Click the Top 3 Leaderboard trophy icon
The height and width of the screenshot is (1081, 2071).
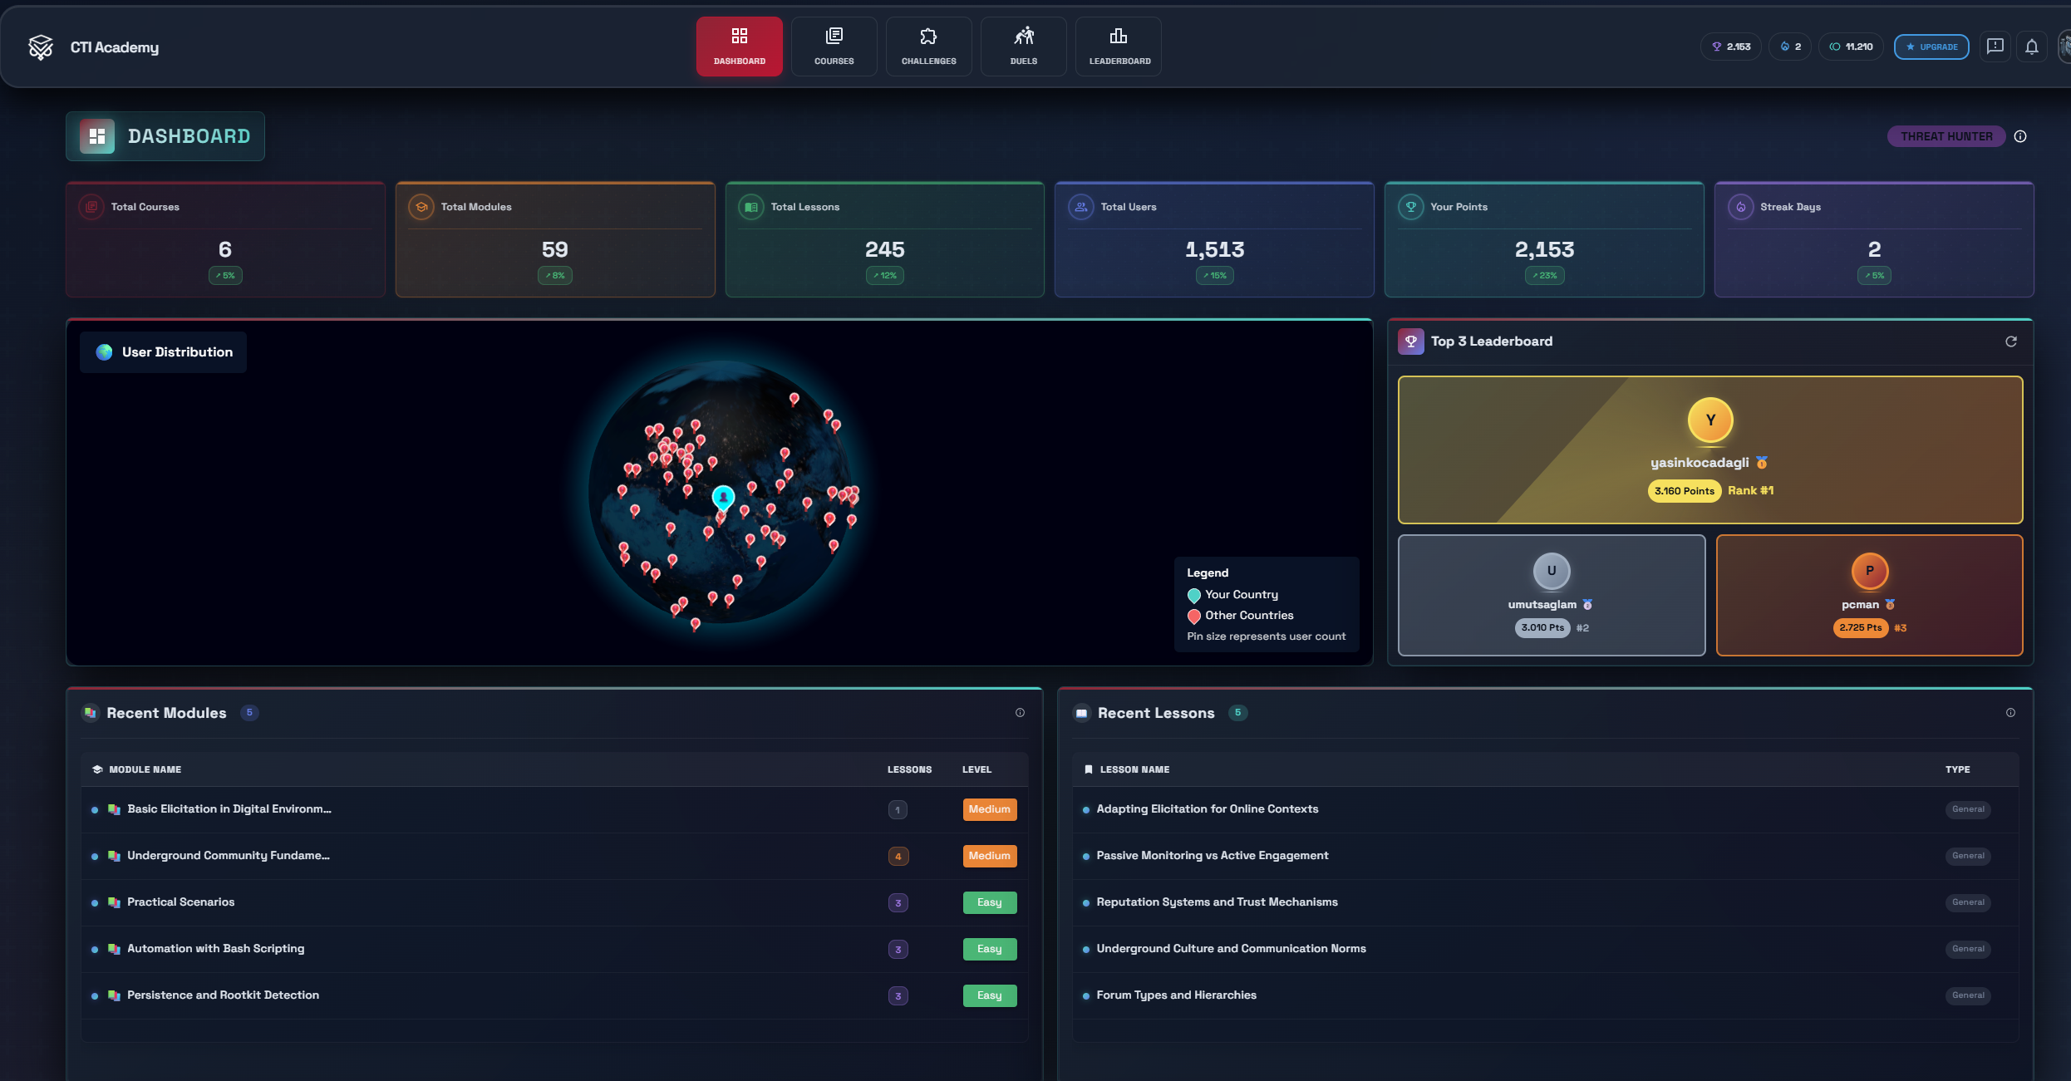1411,341
